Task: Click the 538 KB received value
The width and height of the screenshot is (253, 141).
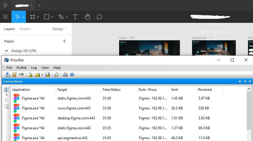Action: click(x=204, y=108)
